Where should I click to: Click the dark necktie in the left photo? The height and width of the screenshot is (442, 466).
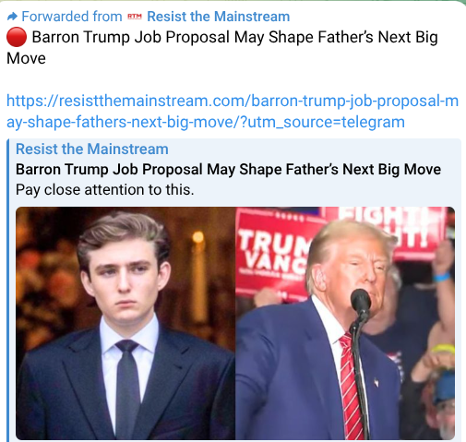point(127,388)
